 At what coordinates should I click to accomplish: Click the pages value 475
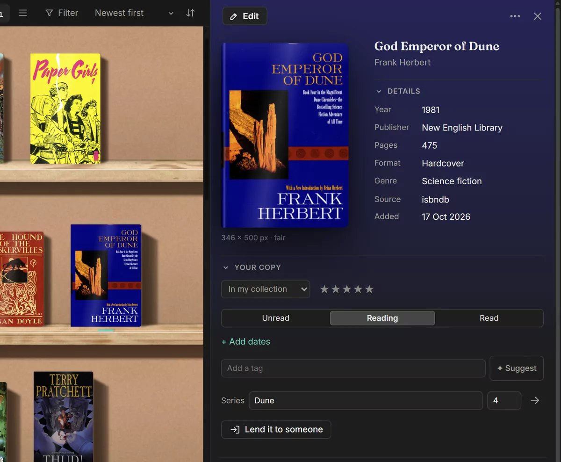(429, 145)
